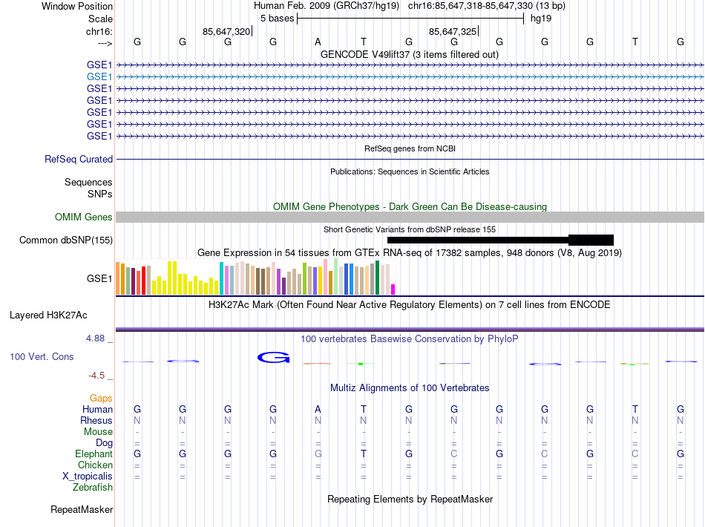Select the Scale label in the ruler

[x=100, y=19]
